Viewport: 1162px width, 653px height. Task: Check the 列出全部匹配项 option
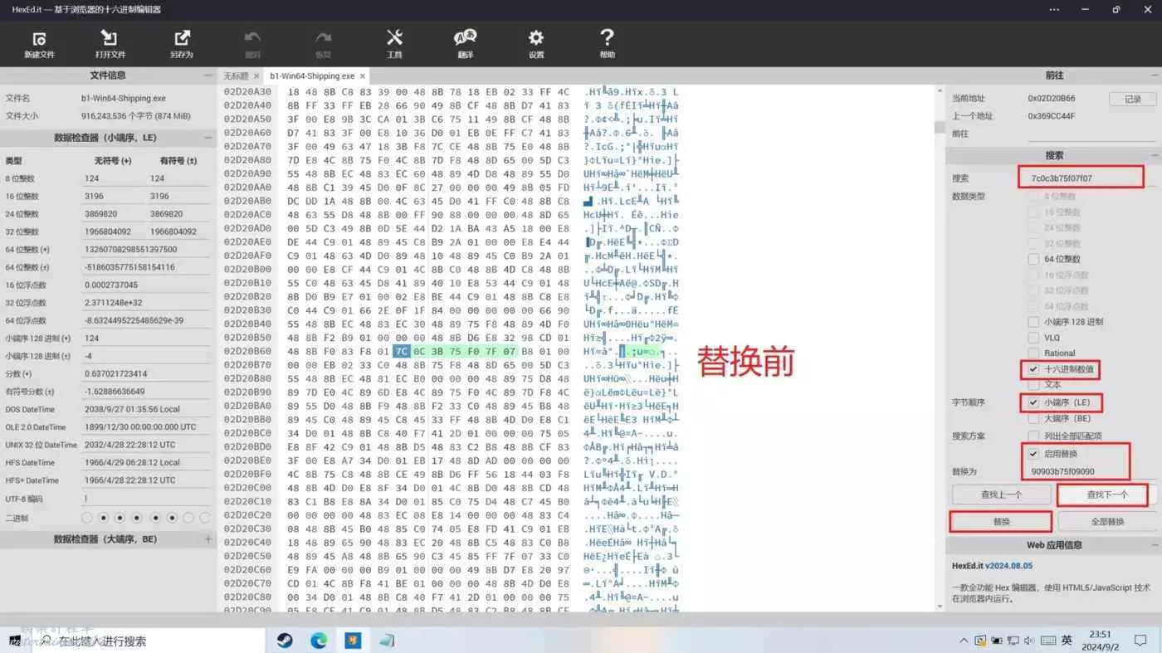pos(1033,436)
